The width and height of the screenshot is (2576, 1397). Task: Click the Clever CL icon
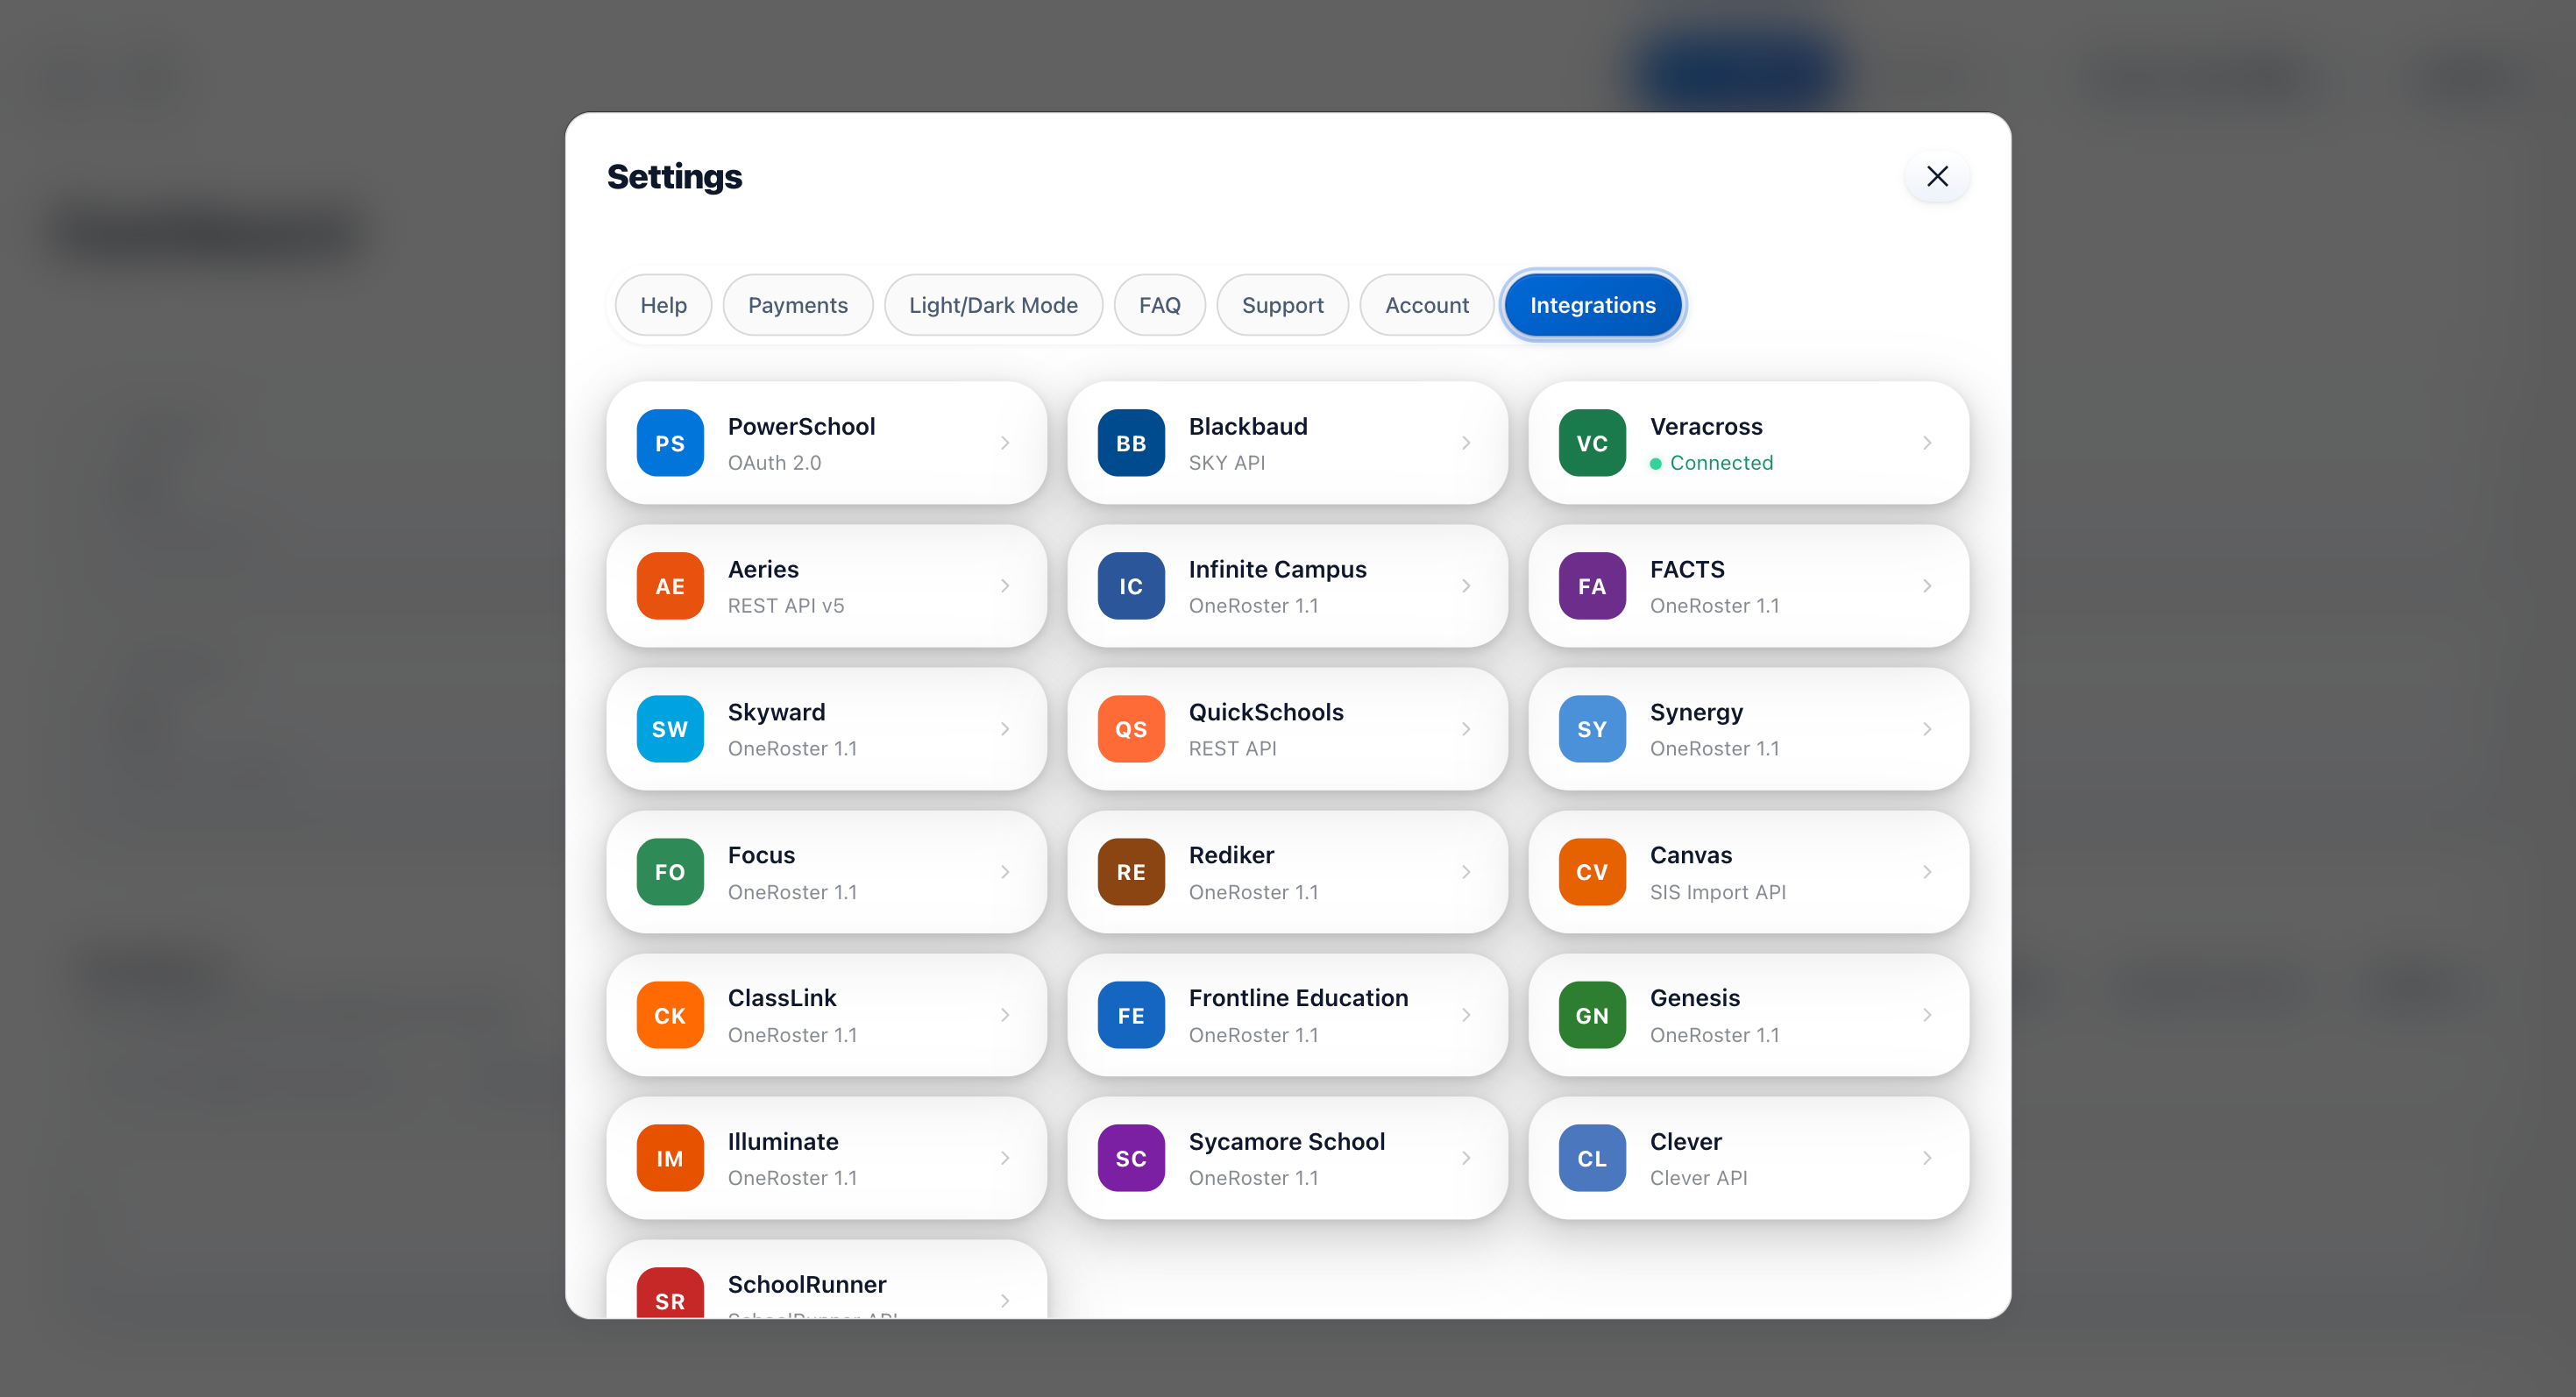pyautogui.click(x=1592, y=1158)
